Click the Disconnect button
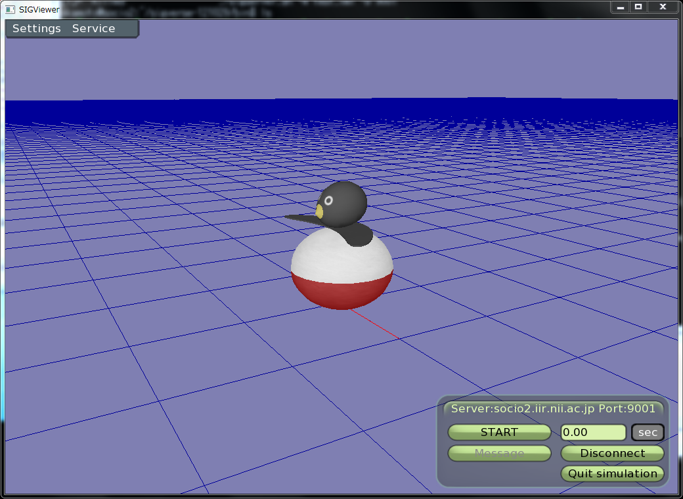683x499 pixels. [x=612, y=453]
